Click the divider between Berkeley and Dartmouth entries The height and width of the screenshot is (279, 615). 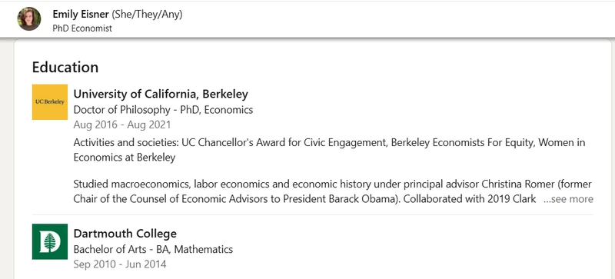coord(313,215)
